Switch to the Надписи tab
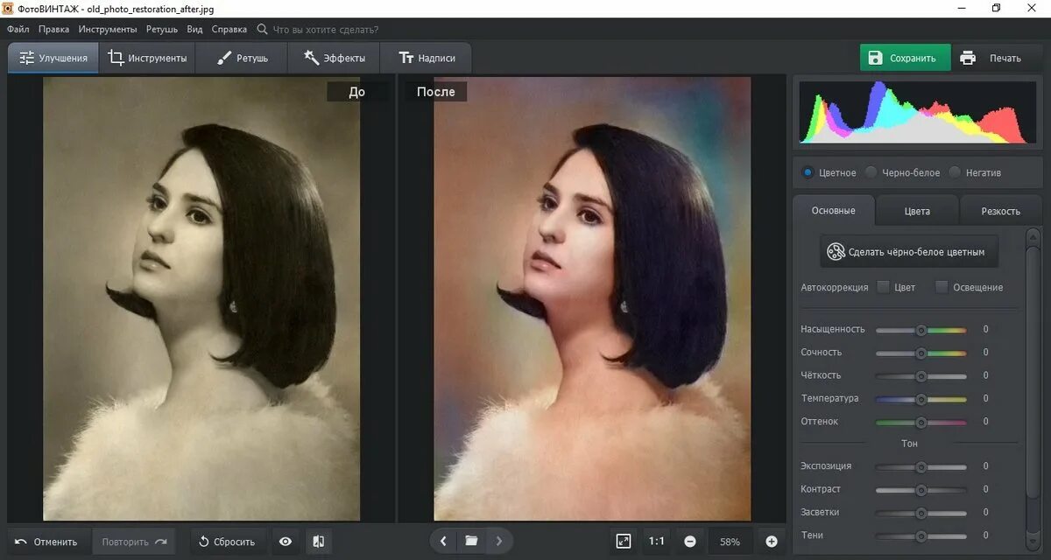The width and height of the screenshot is (1051, 560). 426,58
